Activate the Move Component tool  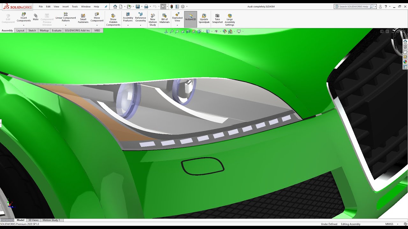click(x=97, y=17)
